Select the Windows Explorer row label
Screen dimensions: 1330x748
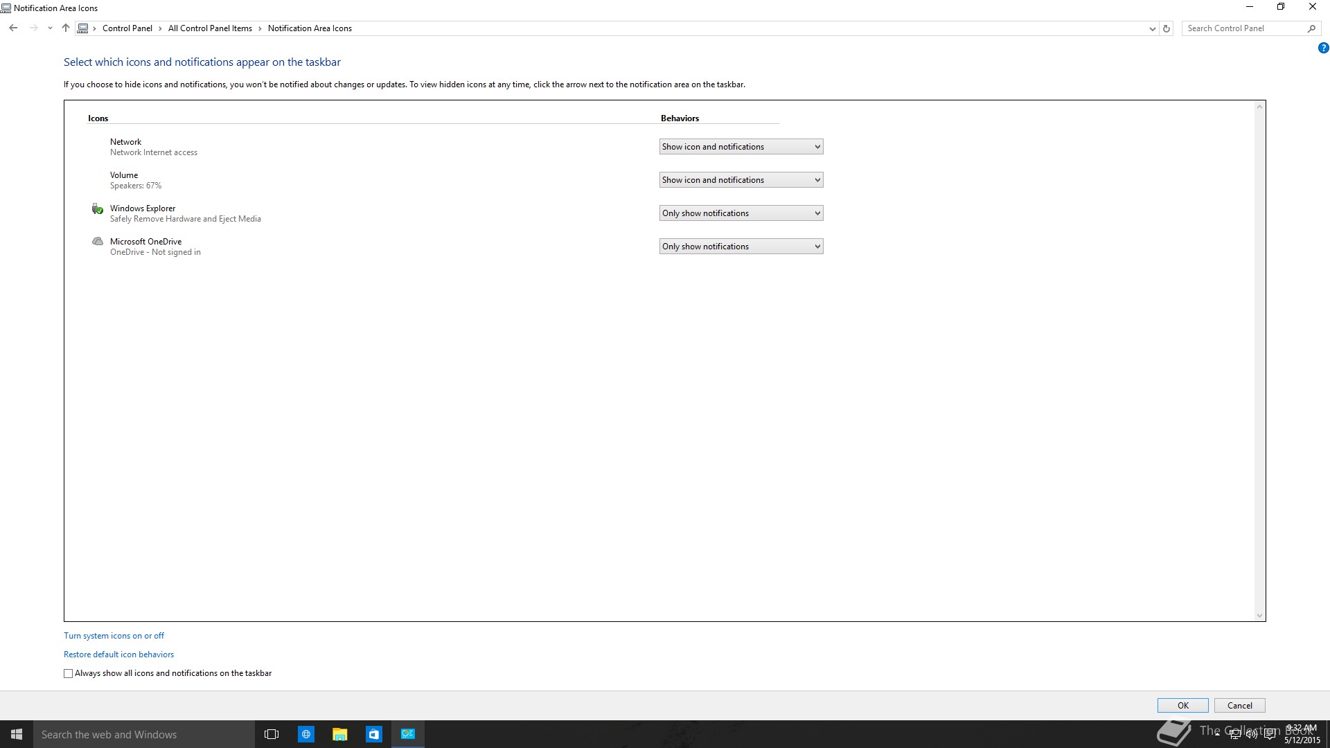pyautogui.click(x=143, y=208)
